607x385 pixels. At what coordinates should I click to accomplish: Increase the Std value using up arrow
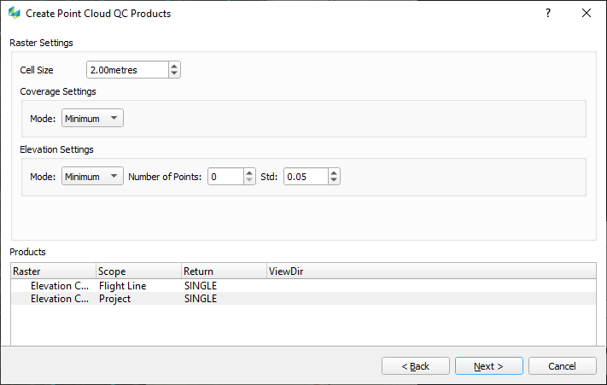point(334,172)
